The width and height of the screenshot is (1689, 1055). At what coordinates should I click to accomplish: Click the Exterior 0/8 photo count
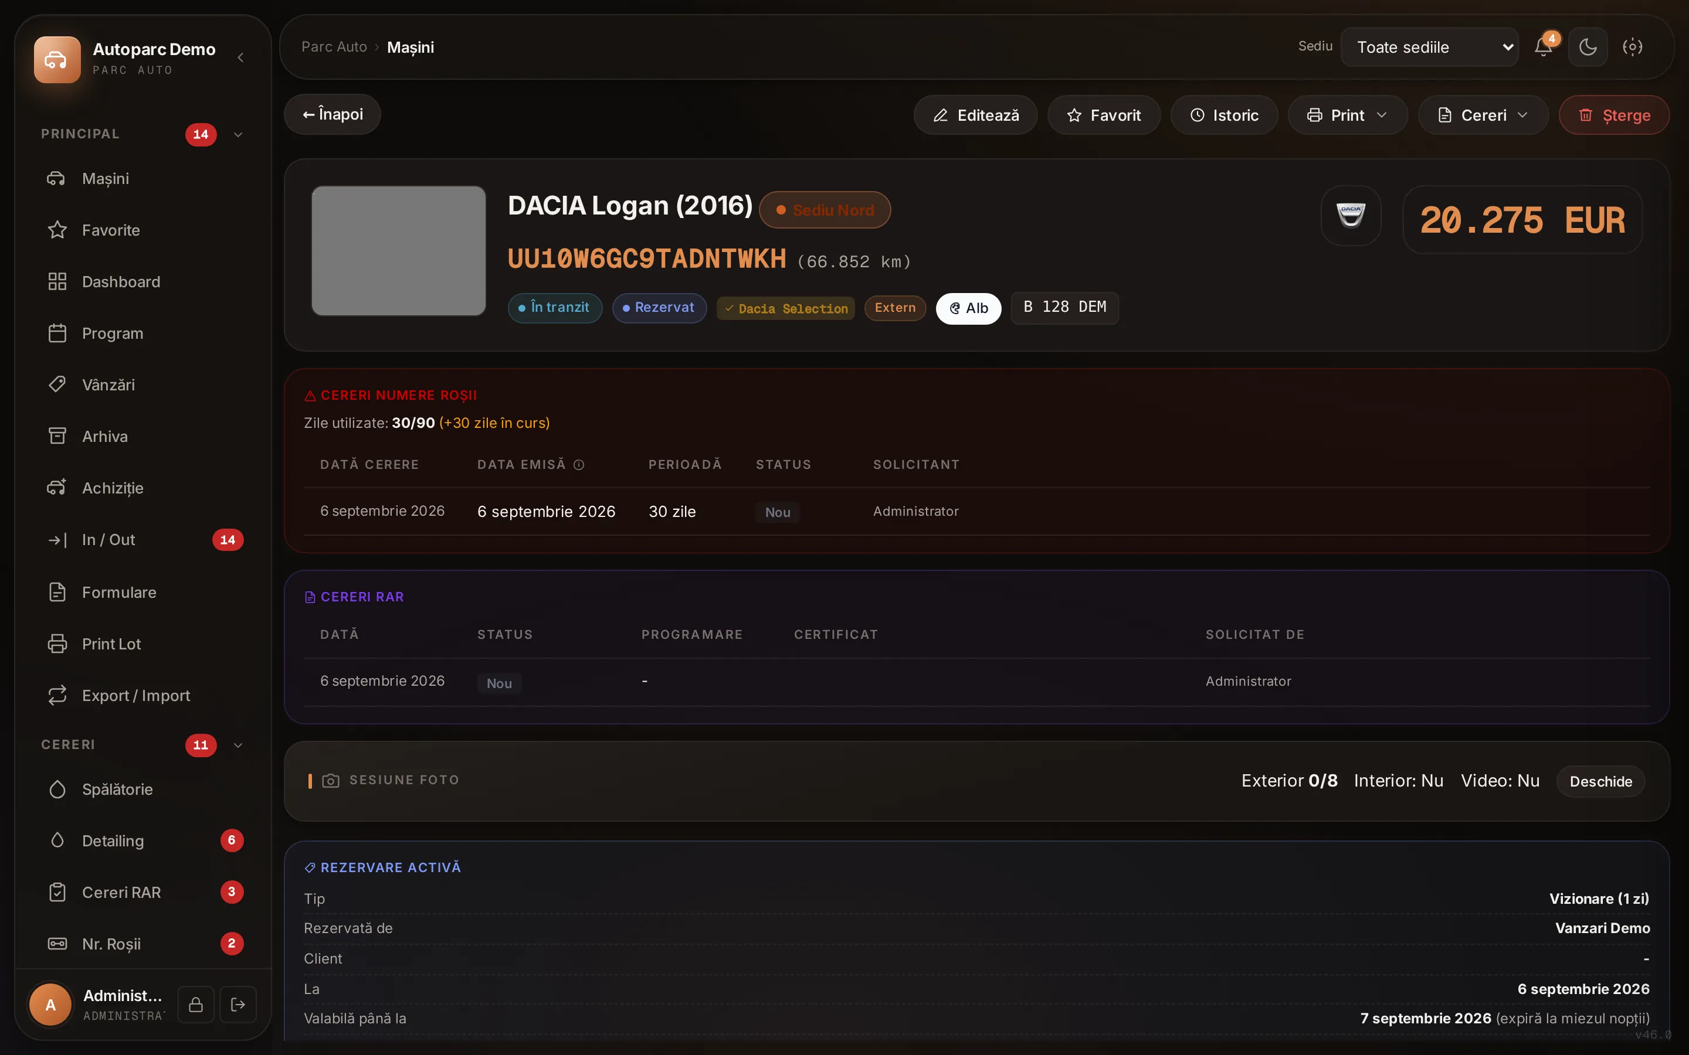click(x=1289, y=781)
